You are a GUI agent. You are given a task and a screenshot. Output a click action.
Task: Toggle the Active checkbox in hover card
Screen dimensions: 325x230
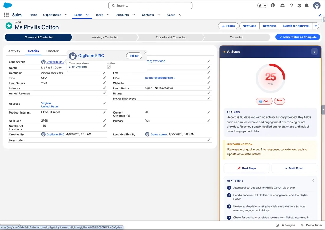[109, 67]
